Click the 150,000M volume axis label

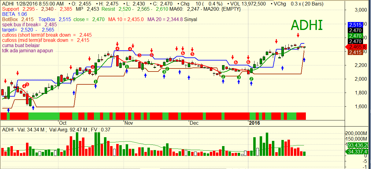(356, 139)
